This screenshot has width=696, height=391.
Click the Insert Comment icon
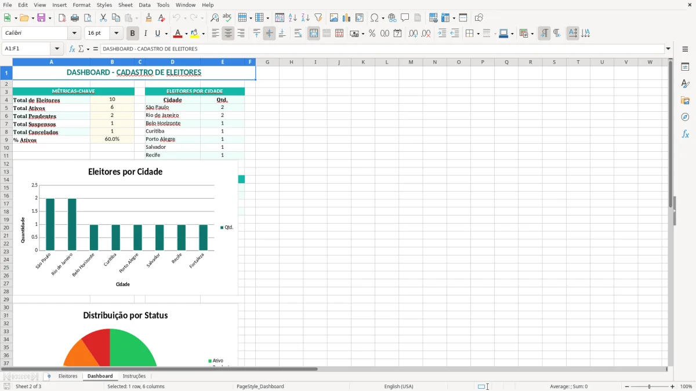[x=405, y=18]
